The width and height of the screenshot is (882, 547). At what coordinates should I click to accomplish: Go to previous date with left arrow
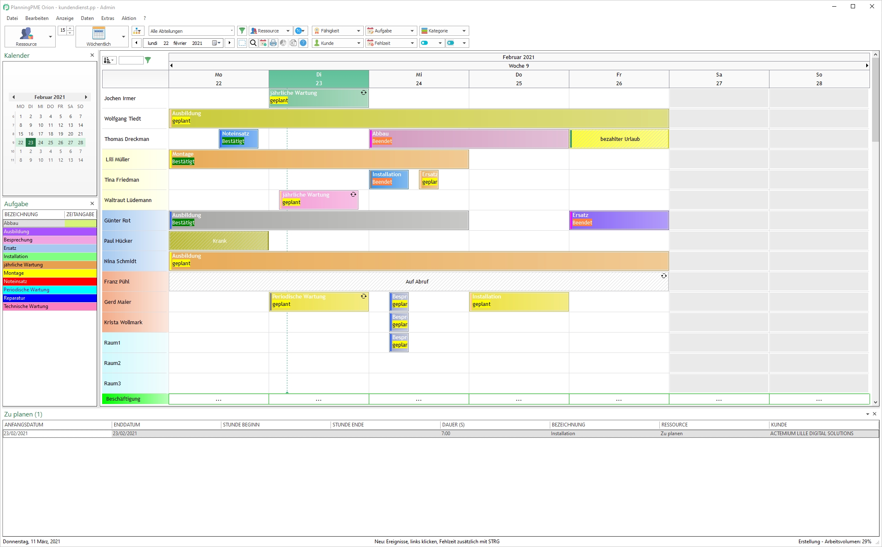[x=137, y=43]
